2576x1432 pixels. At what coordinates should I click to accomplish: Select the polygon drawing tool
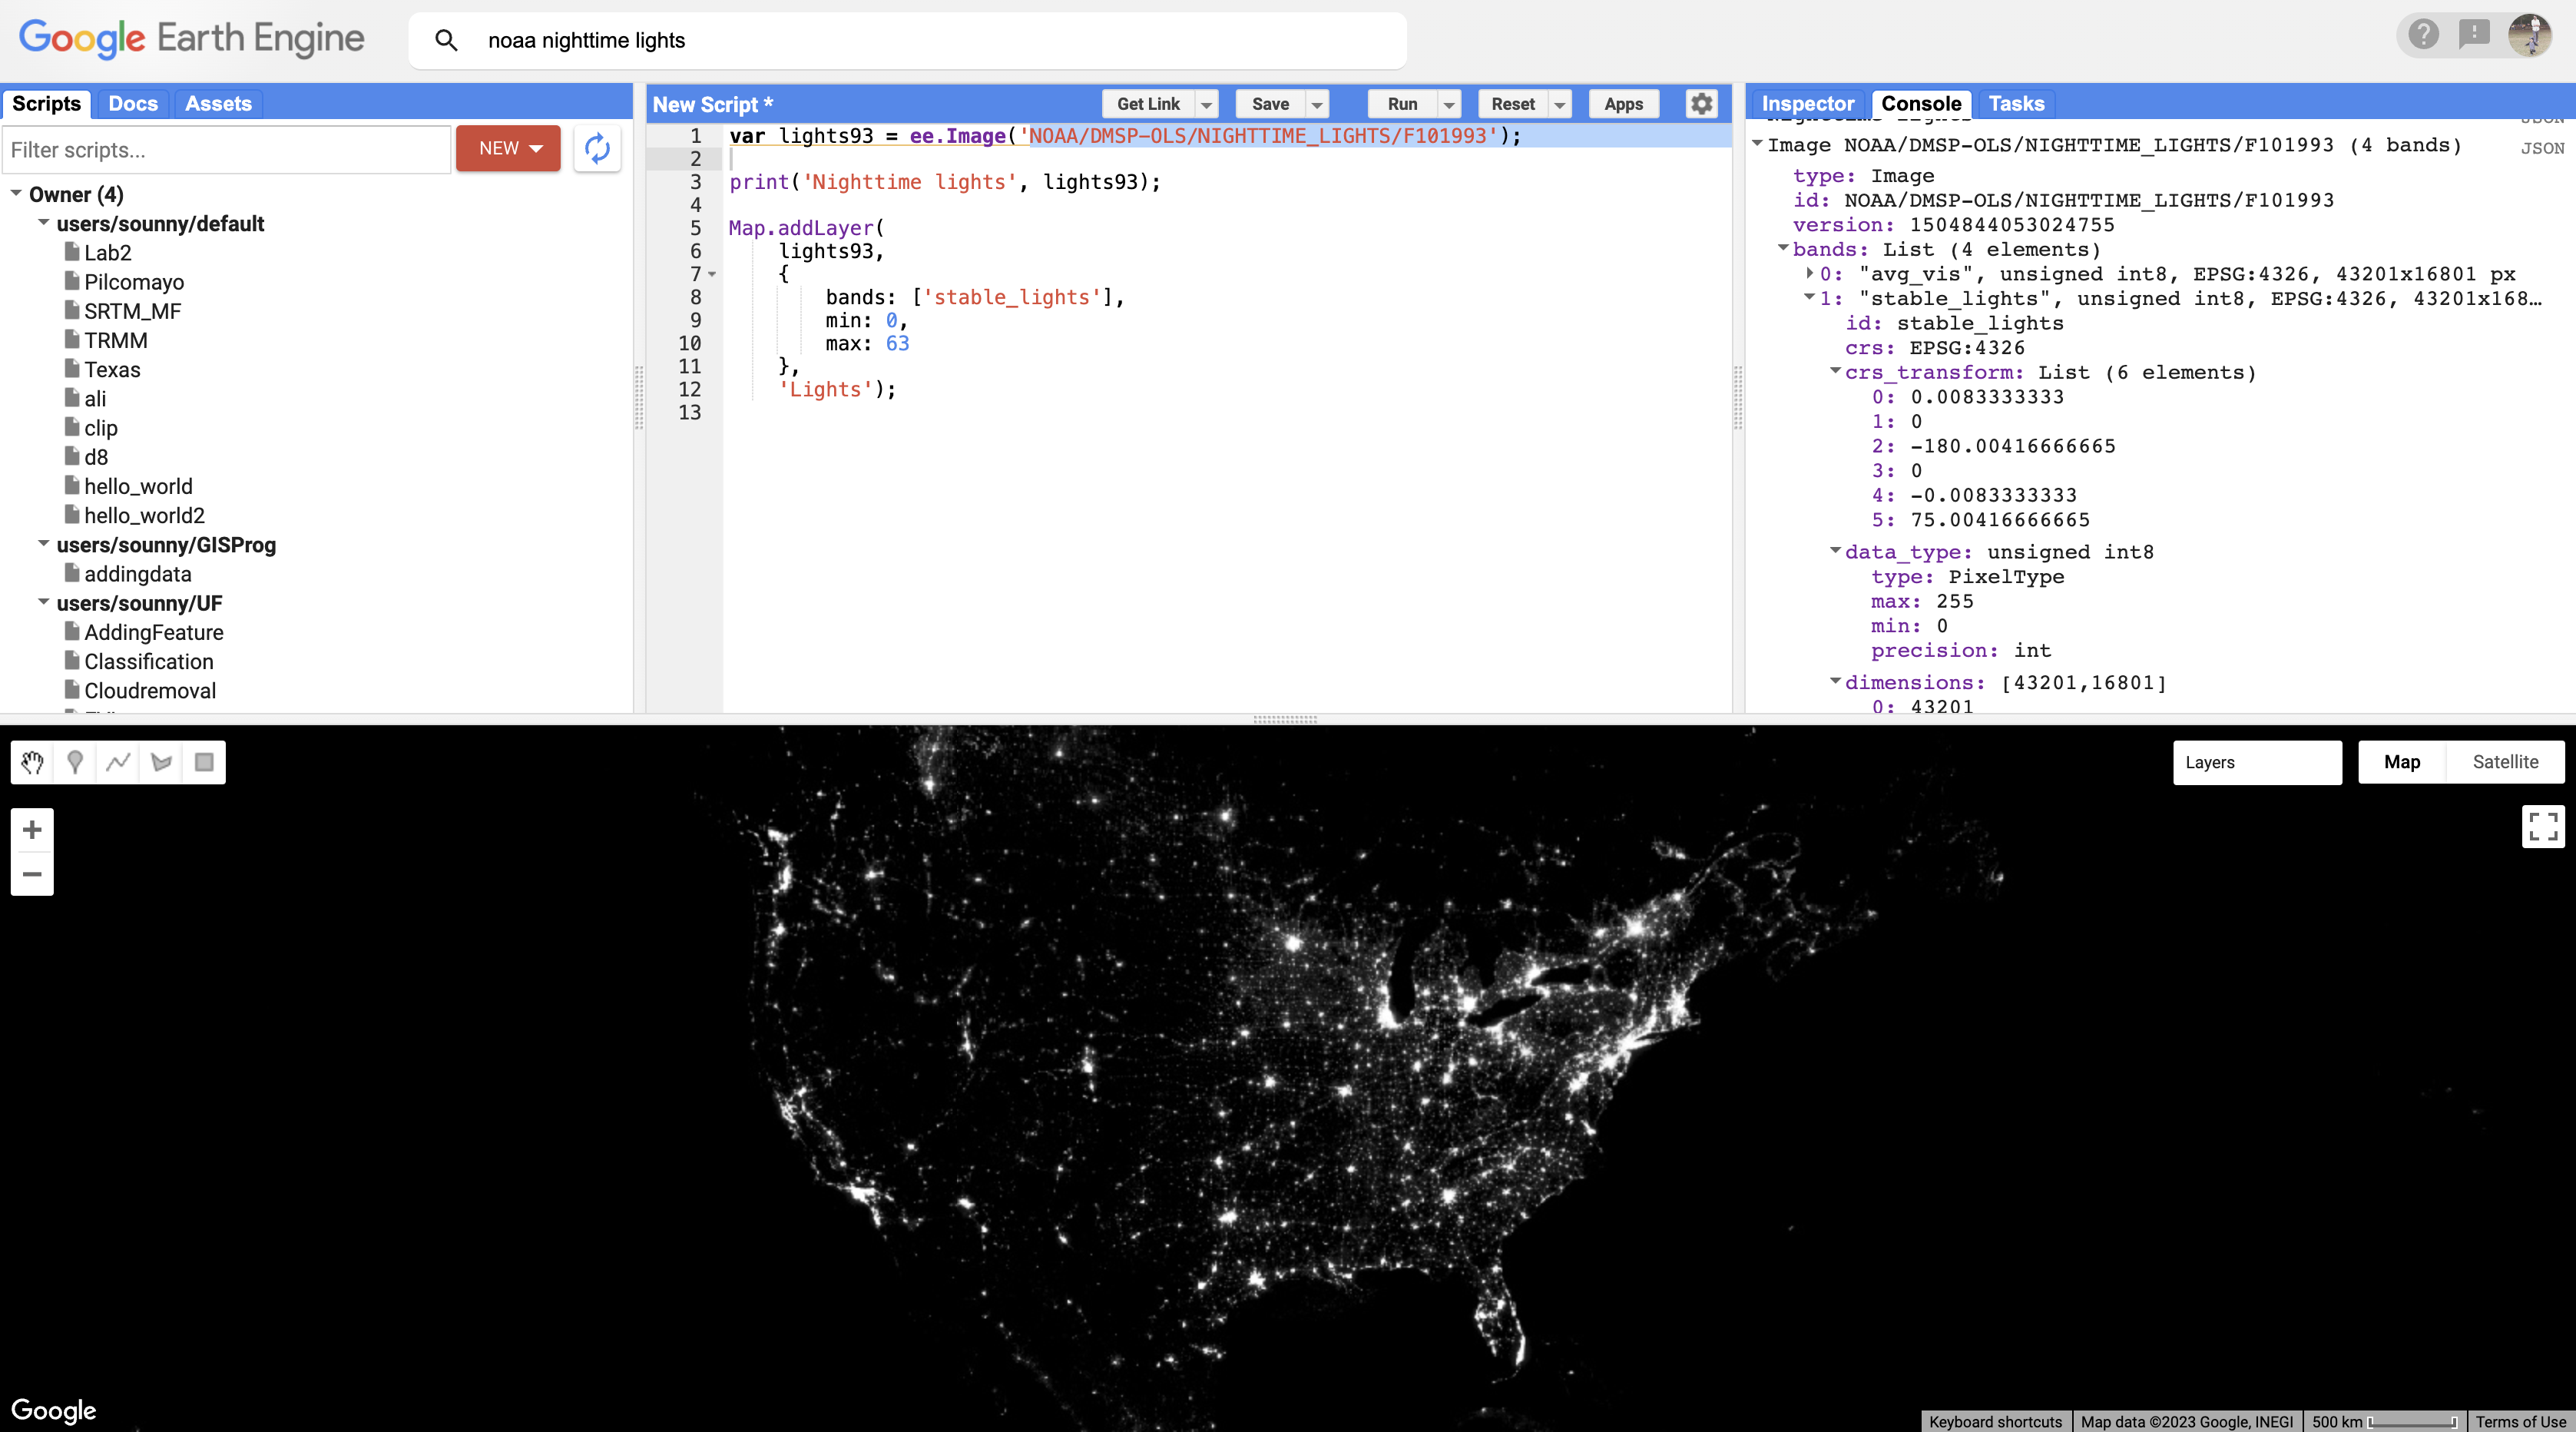pyautogui.click(x=161, y=762)
